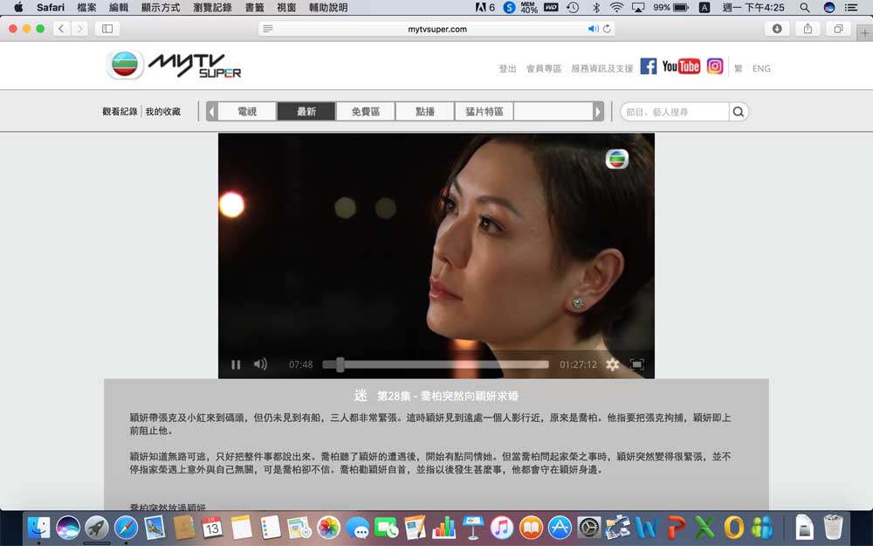Toggle Safari sidebar button
The height and width of the screenshot is (546, 873).
pos(107,29)
